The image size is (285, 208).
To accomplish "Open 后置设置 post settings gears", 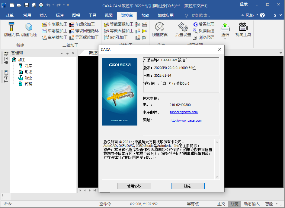I will click(x=183, y=29).
